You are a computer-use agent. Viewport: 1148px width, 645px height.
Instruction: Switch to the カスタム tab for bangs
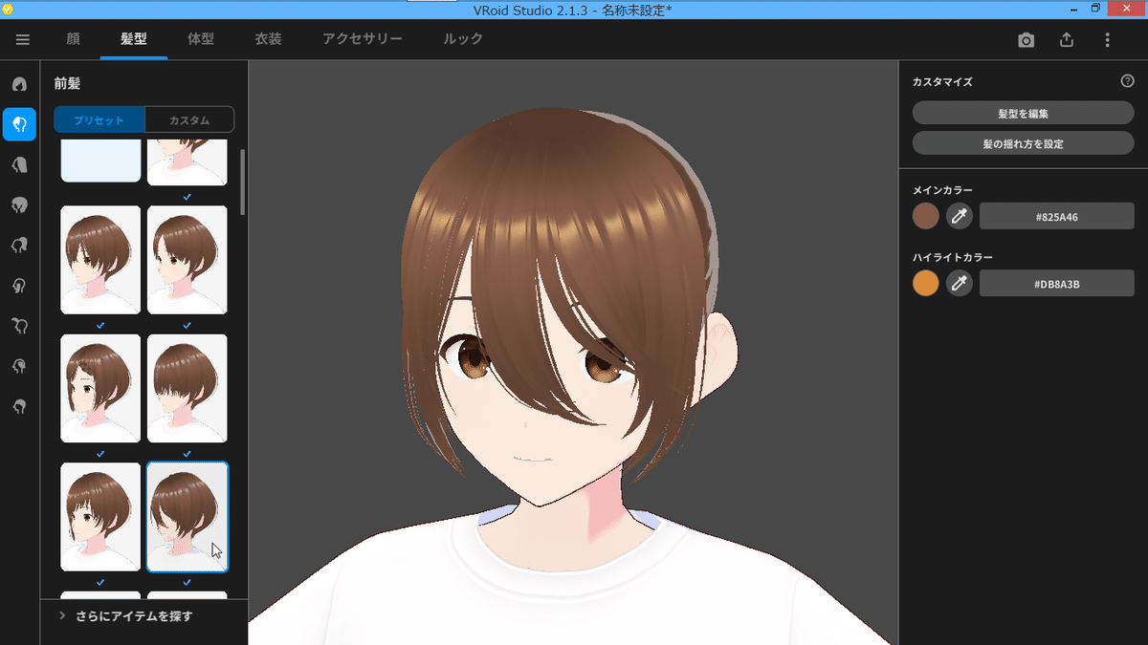tap(189, 119)
